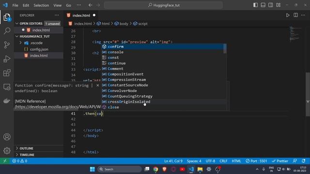Open the Go menu
The image size is (310, 174).
(x=68, y=5)
